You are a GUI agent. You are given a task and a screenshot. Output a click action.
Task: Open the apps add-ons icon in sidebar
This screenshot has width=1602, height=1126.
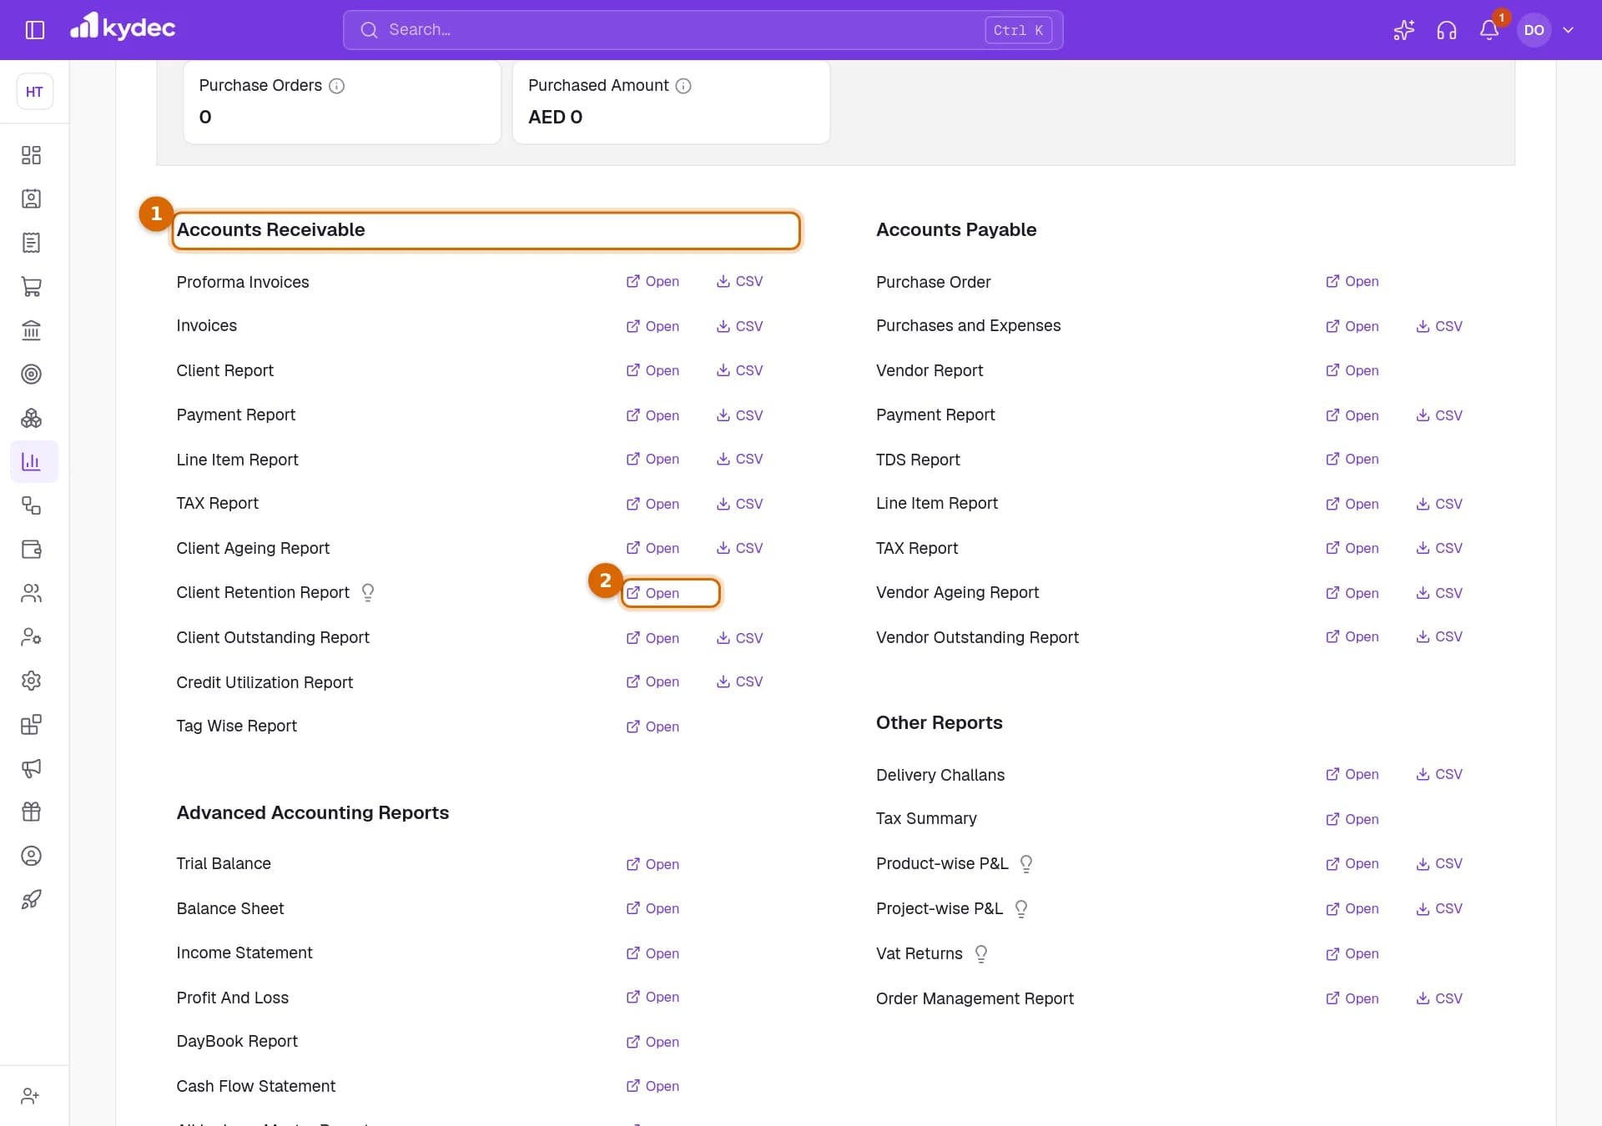click(31, 724)
